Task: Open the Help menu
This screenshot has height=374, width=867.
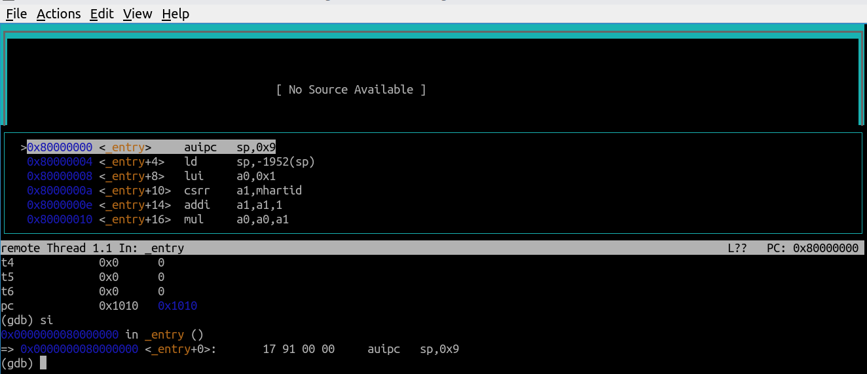Action: (175, 14)
